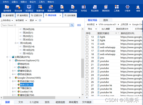Switch to the 证据文件 tab

click(37, 15)
